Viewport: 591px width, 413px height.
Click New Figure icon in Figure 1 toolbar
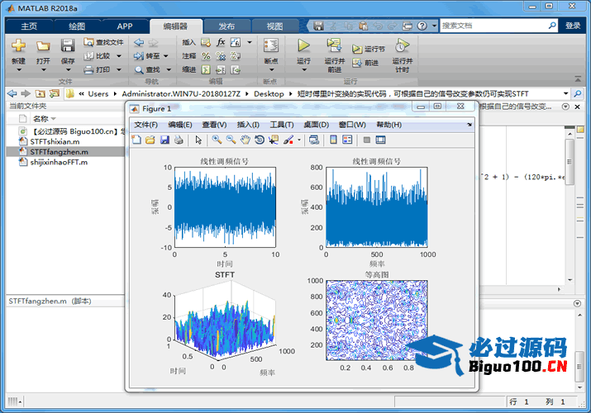(136, 140)
